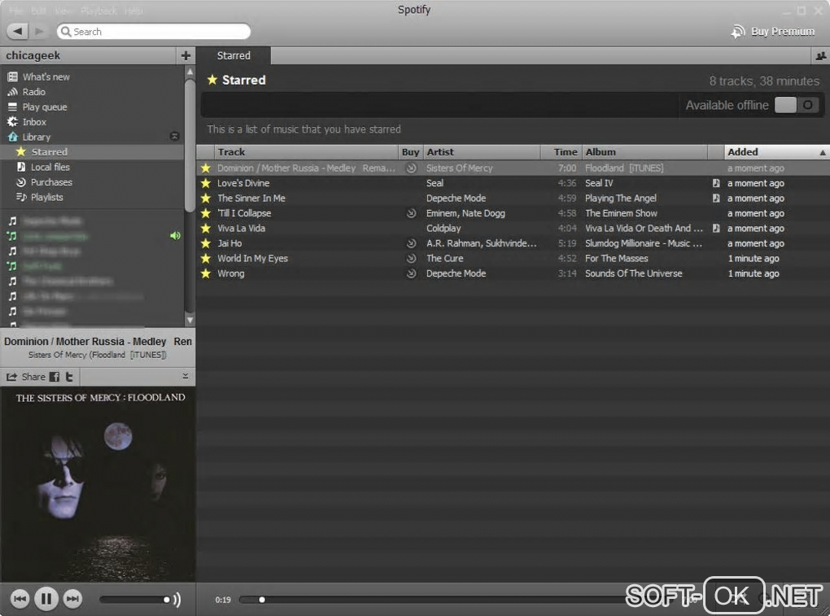The width and height of the screenshot is (830, 616).
Task: Click artist The Cure
Action: click(444, 258)
